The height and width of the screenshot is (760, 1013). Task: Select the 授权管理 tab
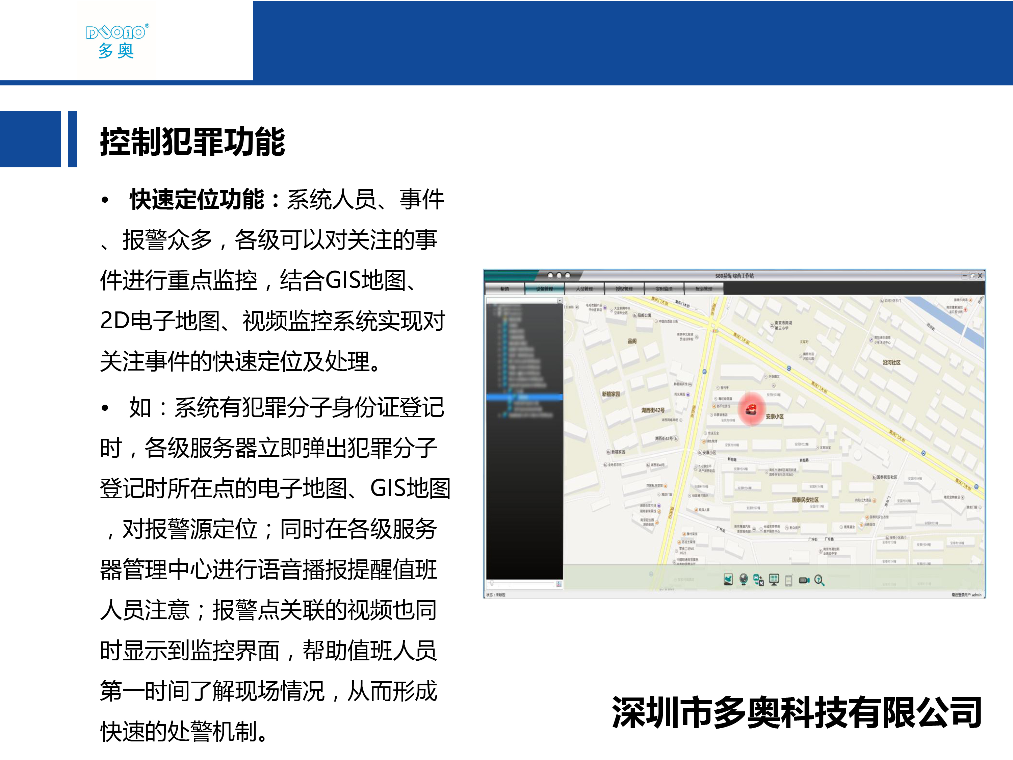coord(624,288)
